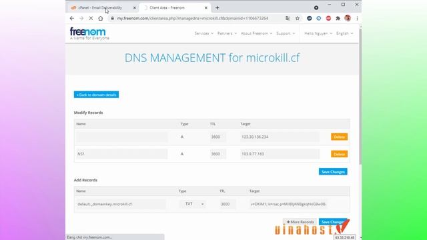Click the browser address bar URL
This screenshot has height=240, width=427.
click(x=193, y=18)
